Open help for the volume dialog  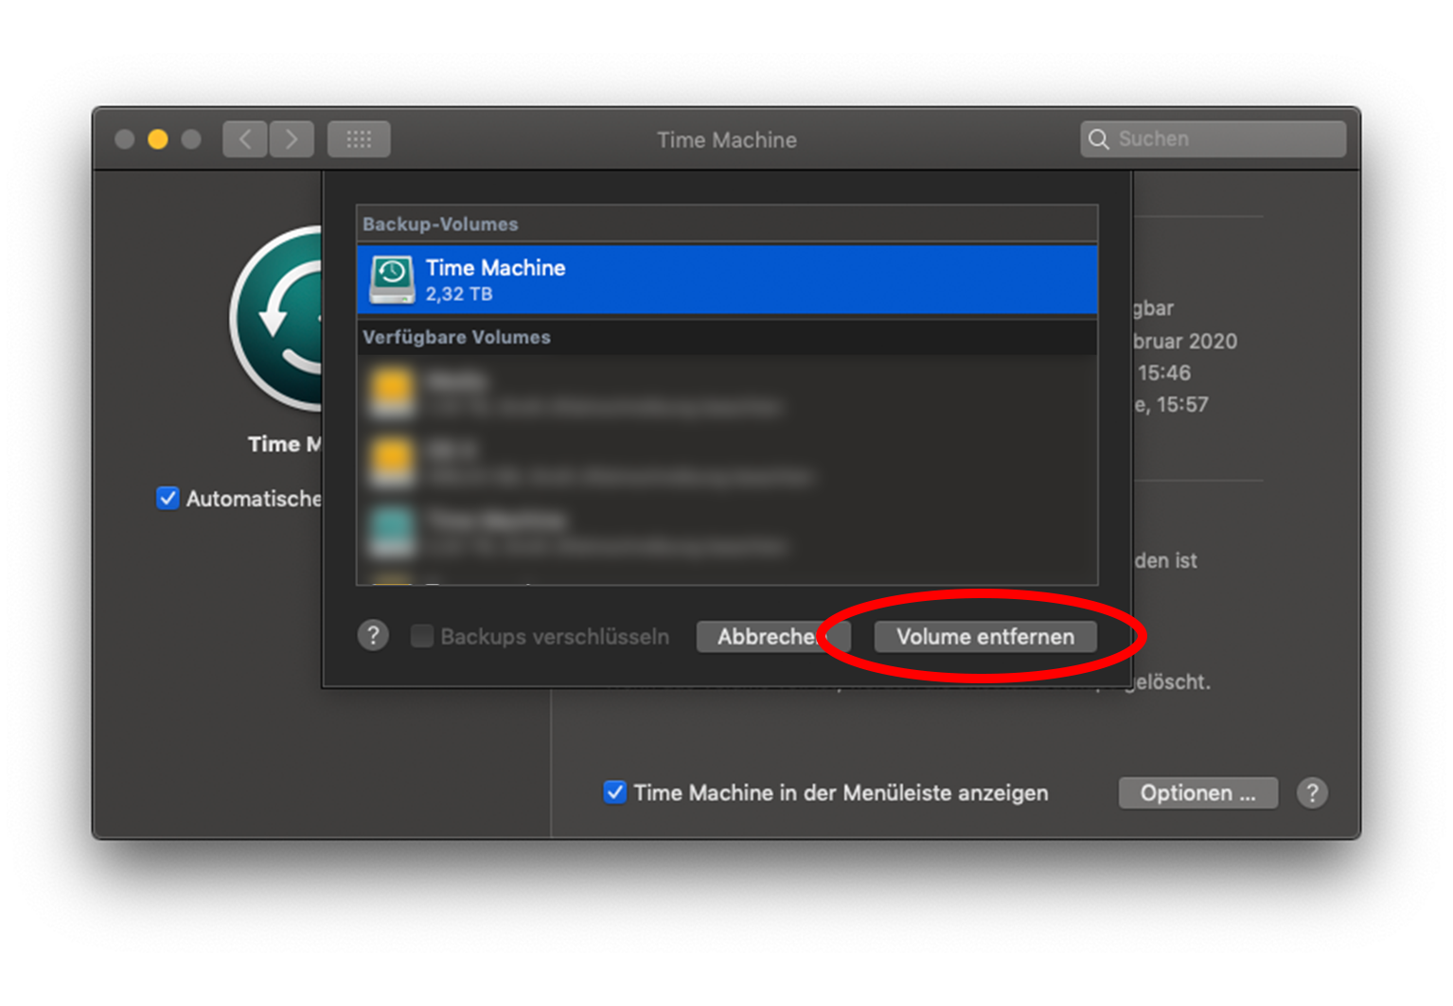pos(373,635)
